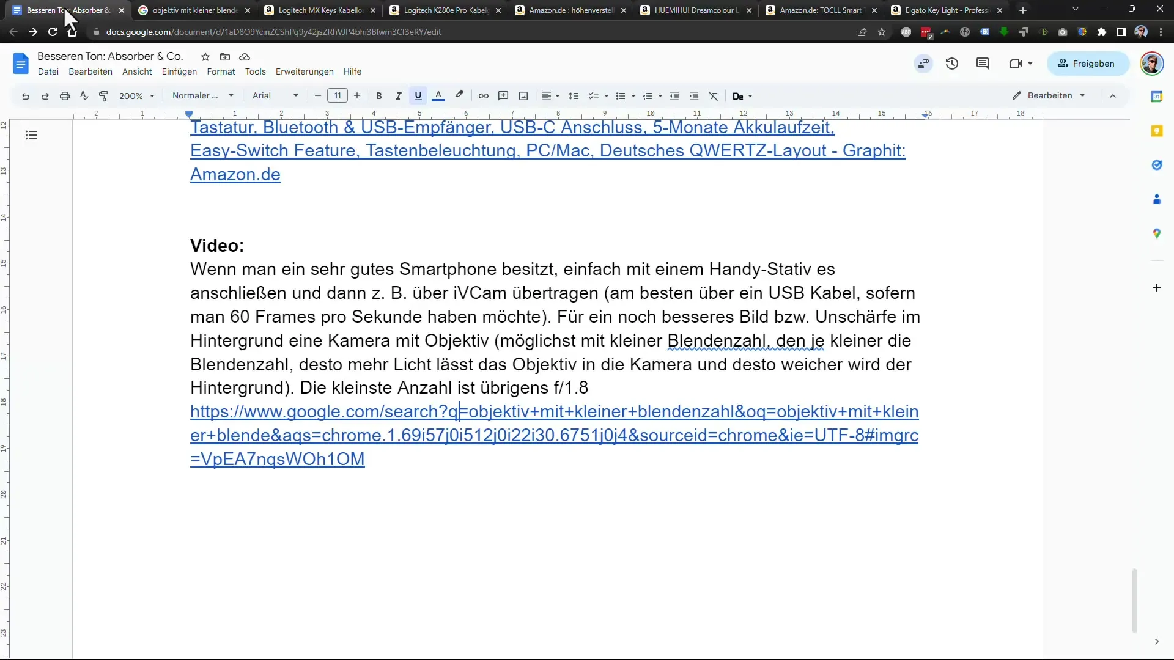1174x660 pixels.
Task: Open the Datei menu
Action: click(48, 71)
